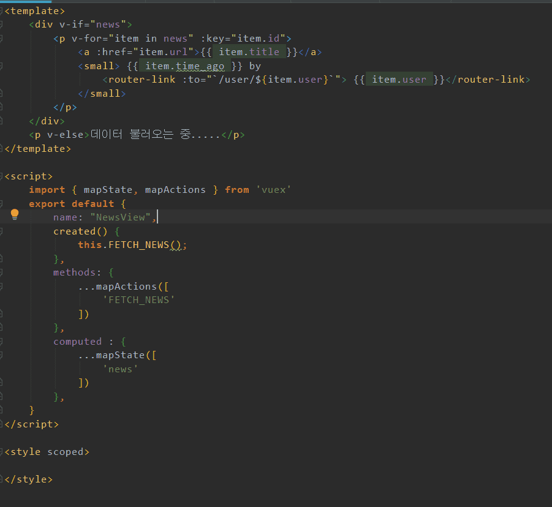This screenshot has height=507, width=552.
Task: Click the v-for="item in news" attribute
Action: [132, 39]
